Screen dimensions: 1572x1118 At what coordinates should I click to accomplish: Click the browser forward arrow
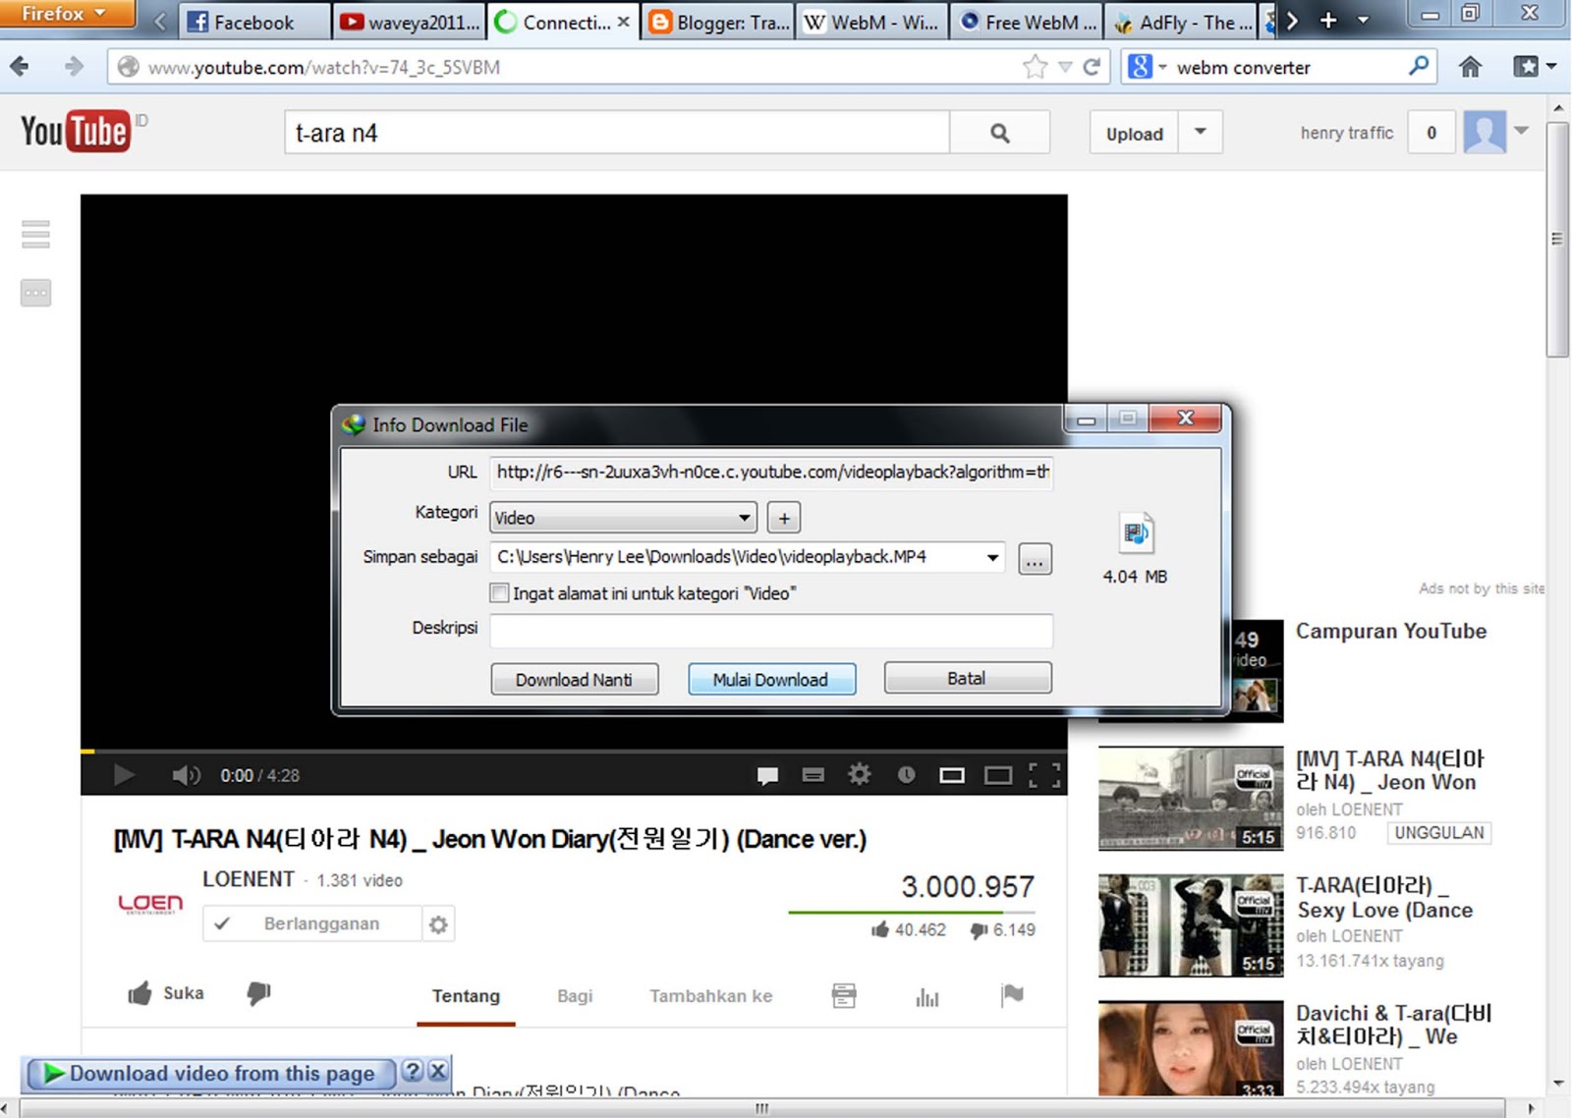pyautogui.click(x=74, y=67)
